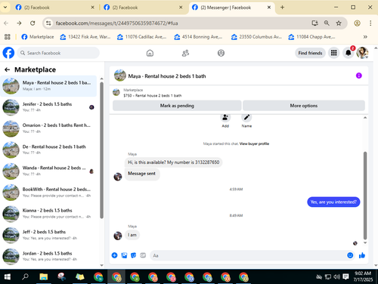Attach a photo using the image icon
This screenshot has width=378, height=284.
[124, 255]
